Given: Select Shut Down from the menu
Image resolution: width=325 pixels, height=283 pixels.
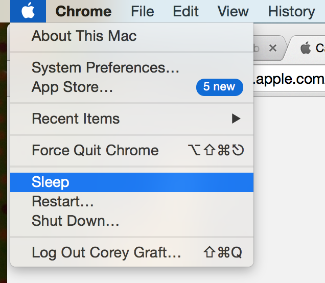Looking at the screenshot, I should pos(75,221).
